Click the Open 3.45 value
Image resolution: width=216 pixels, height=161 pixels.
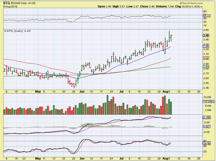click(x=104, y=6)
